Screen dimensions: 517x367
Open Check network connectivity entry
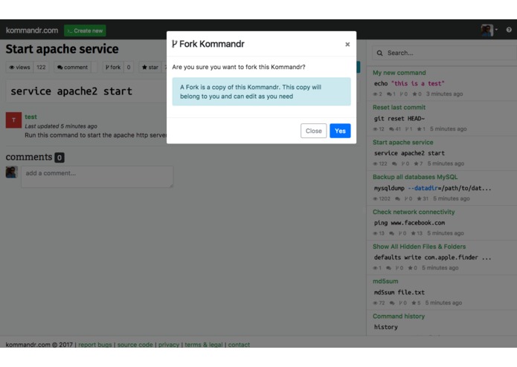pos(414,212)
